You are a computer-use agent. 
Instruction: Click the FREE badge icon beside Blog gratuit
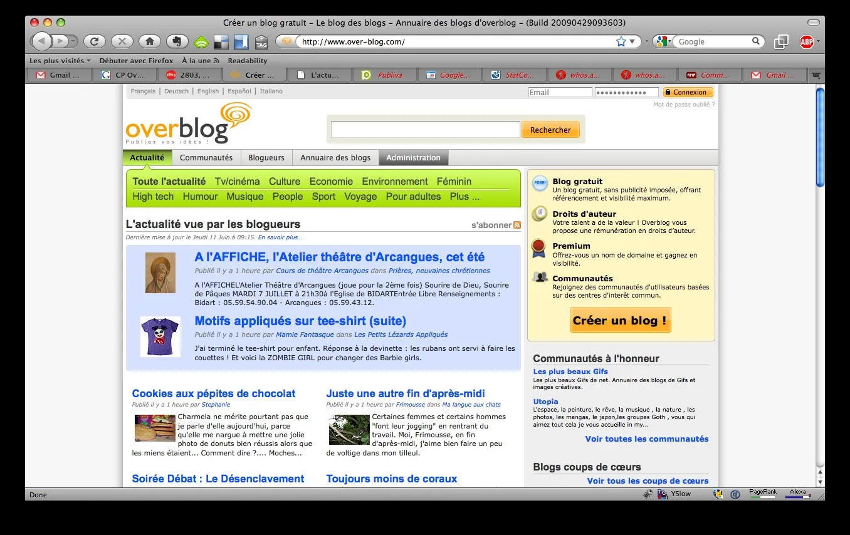[540, 184]
